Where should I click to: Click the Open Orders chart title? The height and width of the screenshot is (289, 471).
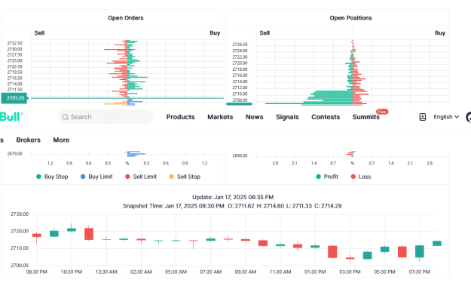(126, 18)
